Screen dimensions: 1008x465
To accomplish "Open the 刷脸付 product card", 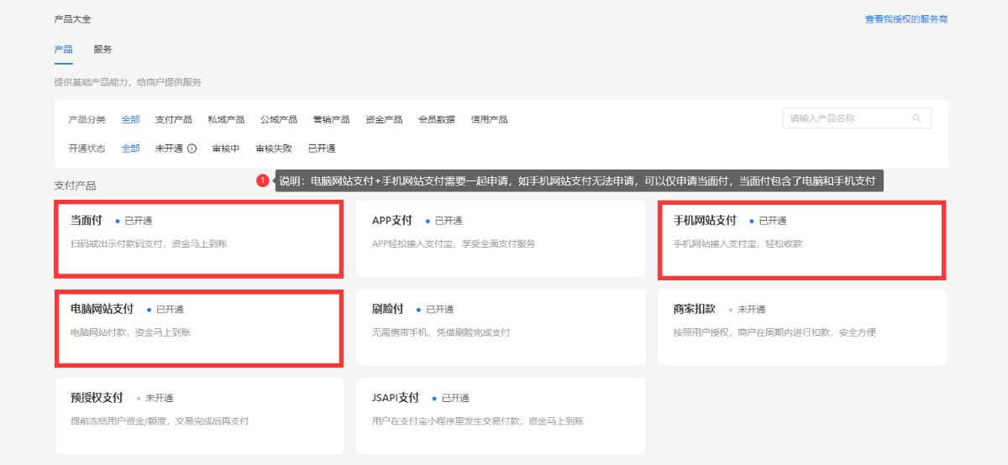I will point(501,327).
